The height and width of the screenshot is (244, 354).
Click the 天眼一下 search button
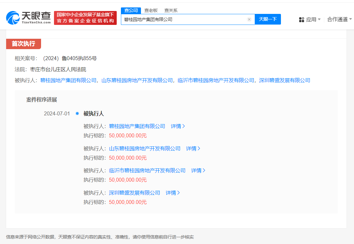[268, 19]
